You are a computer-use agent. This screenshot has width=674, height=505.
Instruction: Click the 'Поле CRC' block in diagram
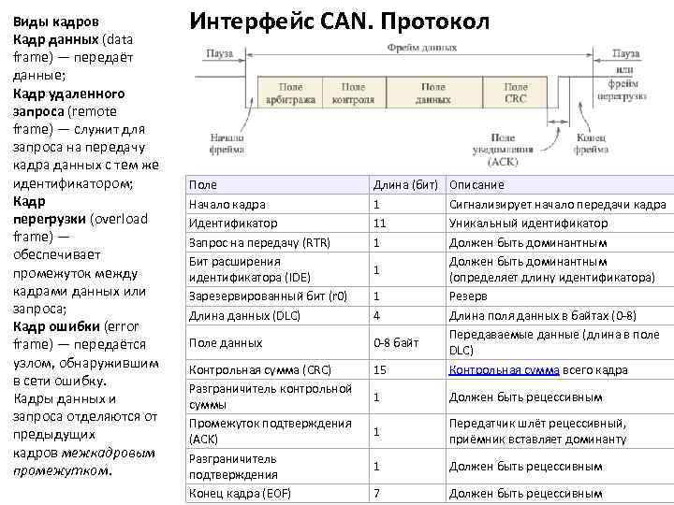click(x=515, y=93)
